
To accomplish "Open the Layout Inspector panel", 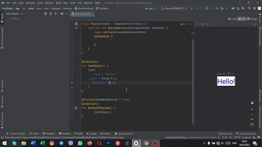I will pyautogui.click(x=246, y=134).
